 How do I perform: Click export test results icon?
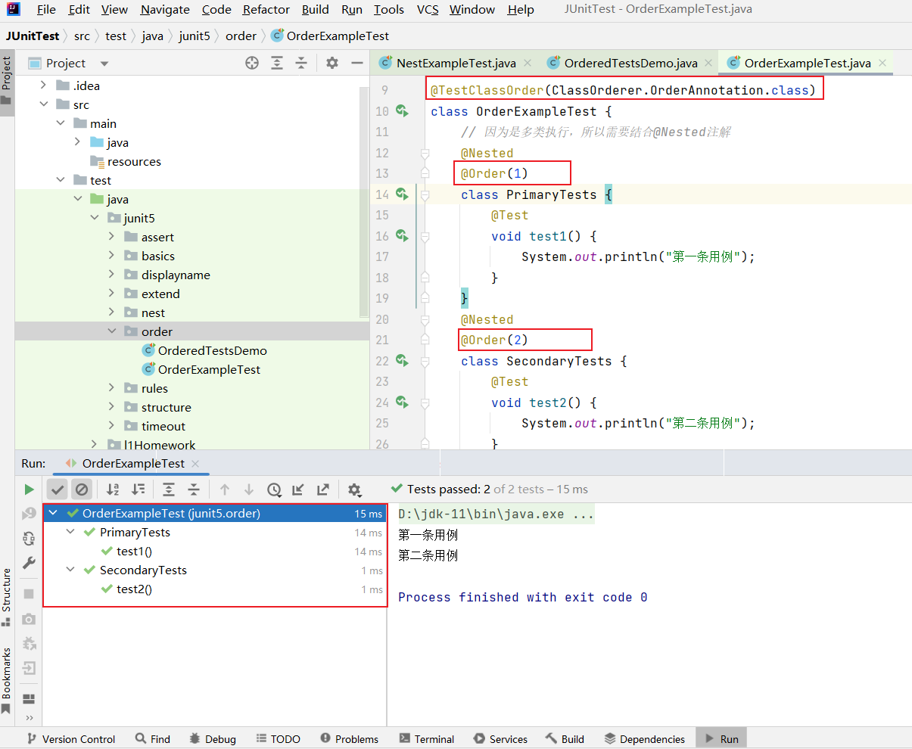point(323,489)
